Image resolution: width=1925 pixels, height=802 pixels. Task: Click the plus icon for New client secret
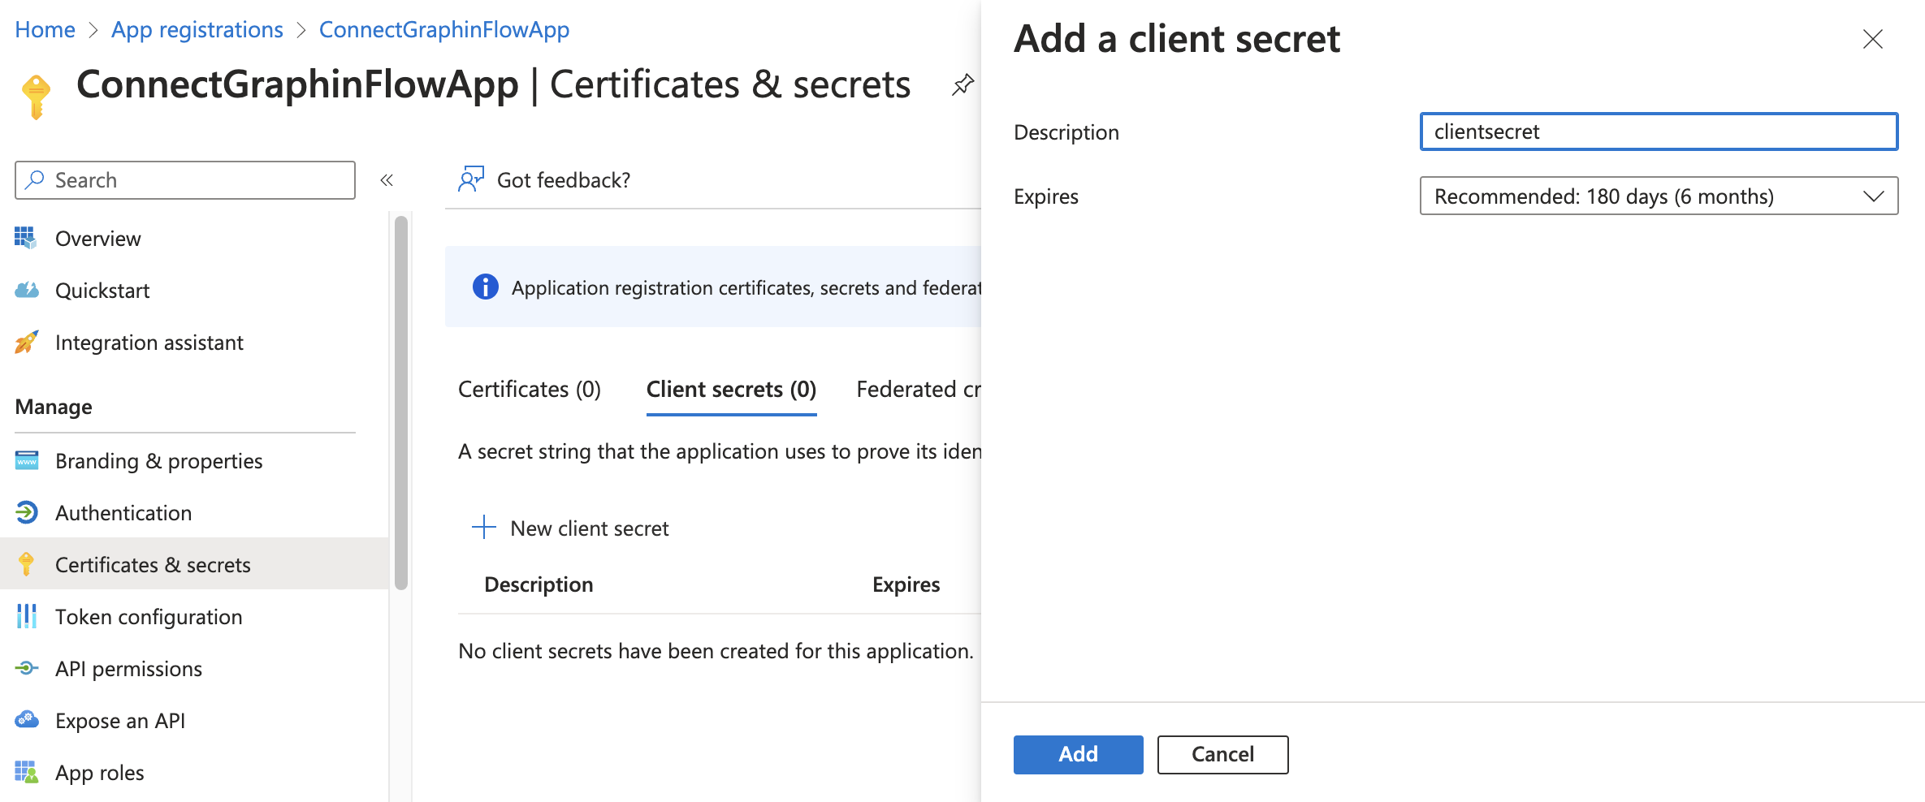click(x=484, y=527)
